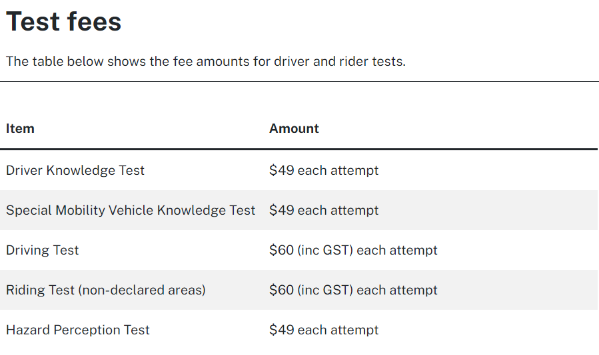The width and height of the screenshot is (599, 355).
Task: Click the Driving Test $60 inc GST amount
Action: coord(353,250)
